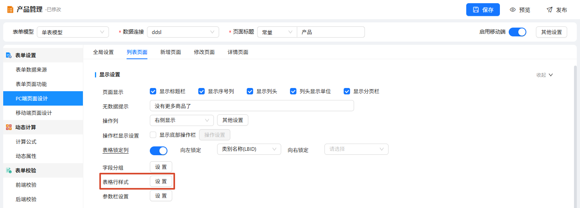Screen dimensions: 580x208
Task: Toggle 列头显示单位 checkbox
Action: [x=293, y=91]
